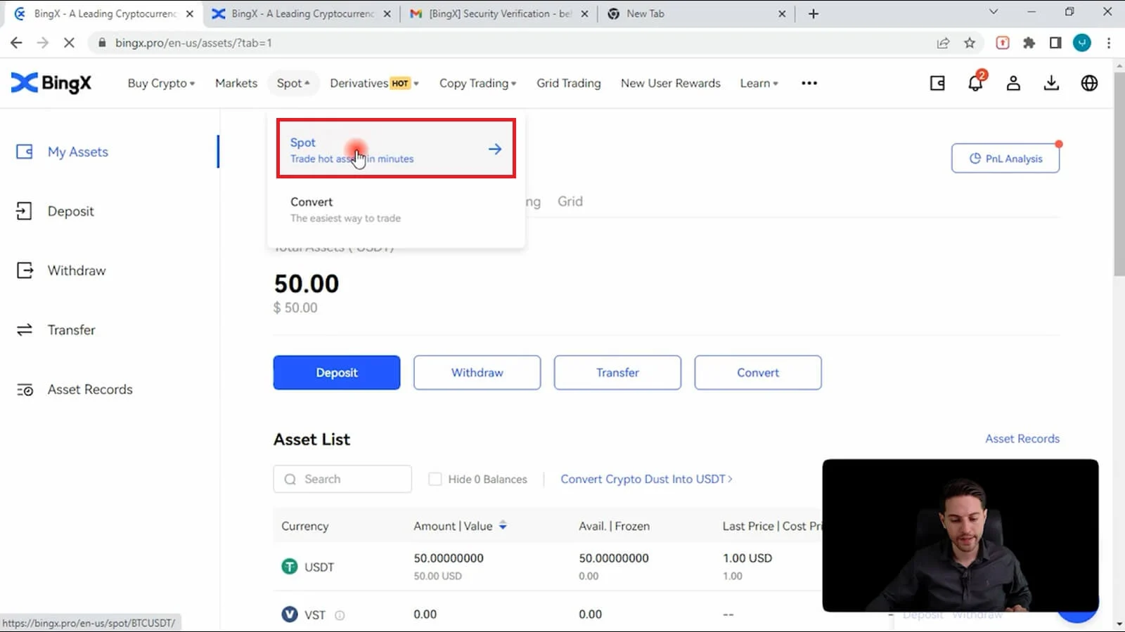Viewport: 1125px width, 632px height.
Task: Click the blue Deposit button
Action: click(x=337, y=372)
